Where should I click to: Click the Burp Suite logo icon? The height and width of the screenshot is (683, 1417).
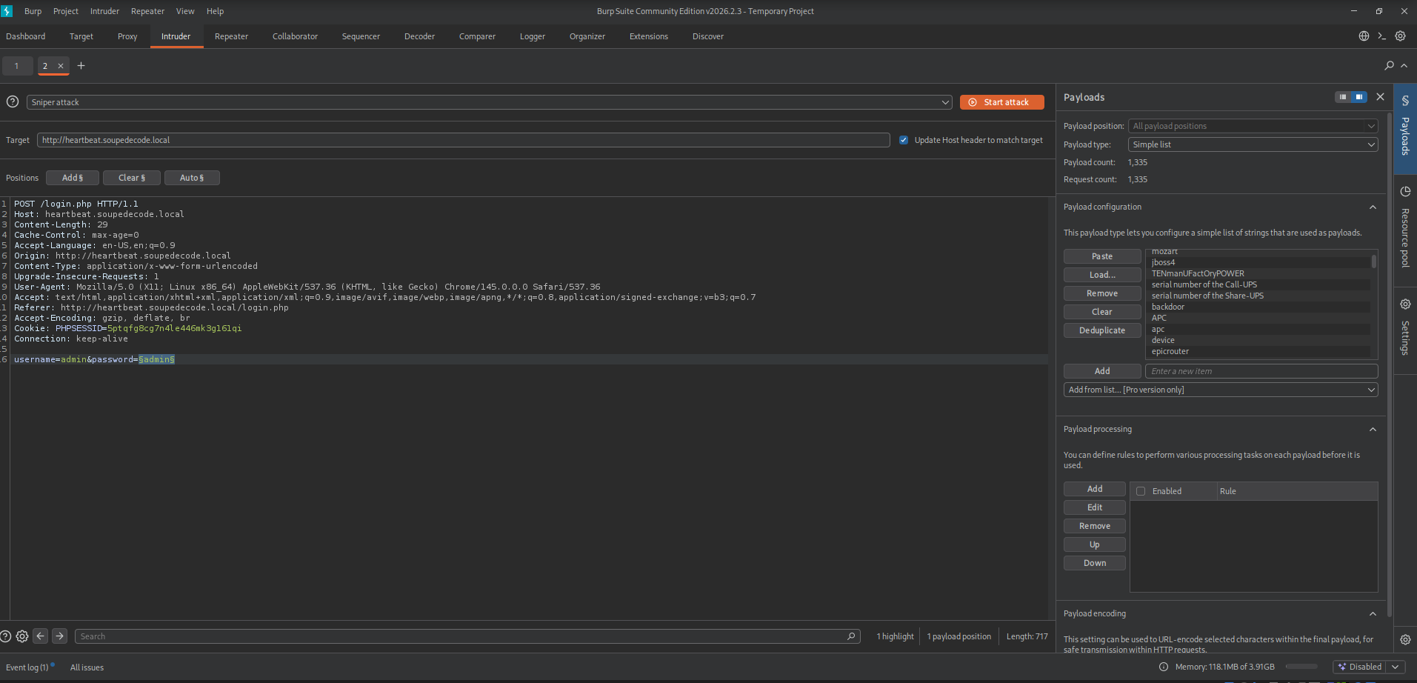point(7,11)
